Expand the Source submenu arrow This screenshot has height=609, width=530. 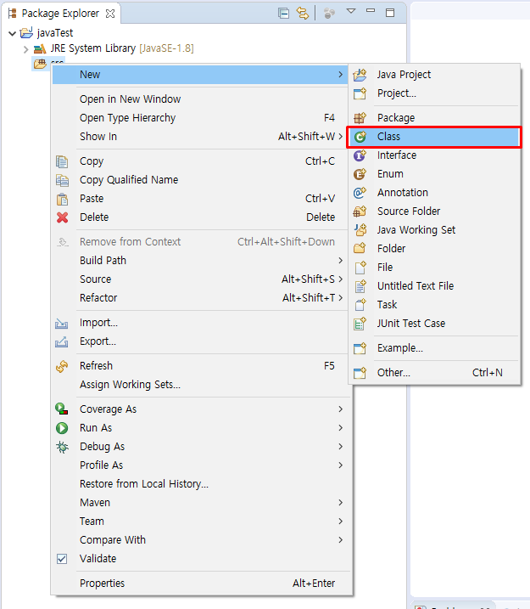[340, 279]
